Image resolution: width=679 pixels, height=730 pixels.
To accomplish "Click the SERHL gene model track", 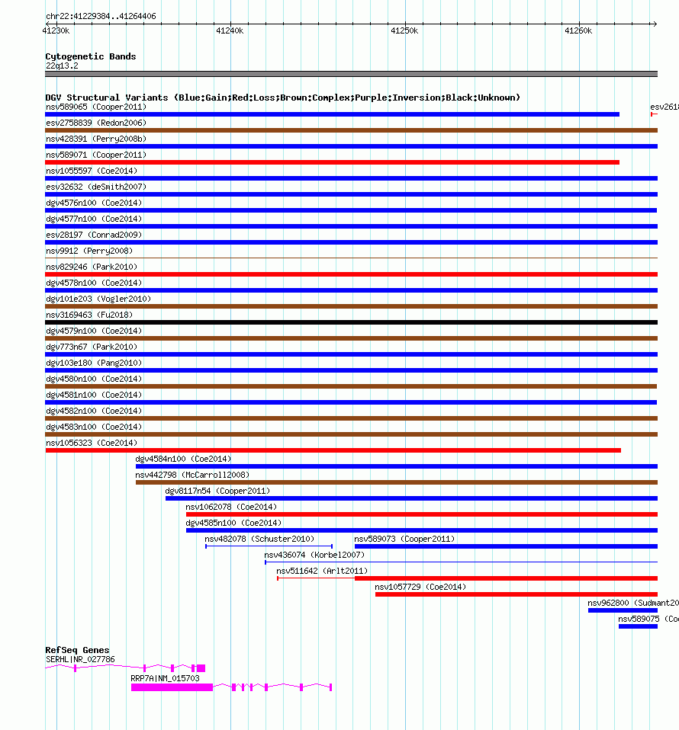I will tap(125, 668).
